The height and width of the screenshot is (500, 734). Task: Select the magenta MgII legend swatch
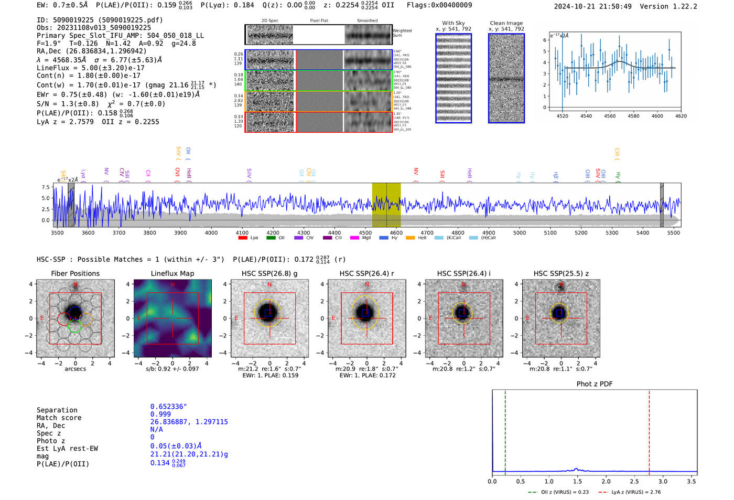click(x=354, y=238)
